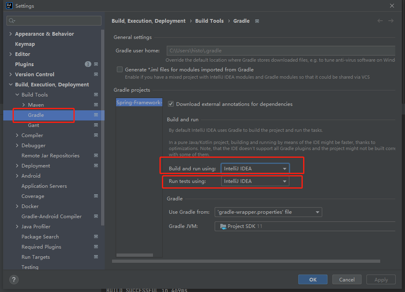
Task: Expand the Maven node
Action: [24, 105]
